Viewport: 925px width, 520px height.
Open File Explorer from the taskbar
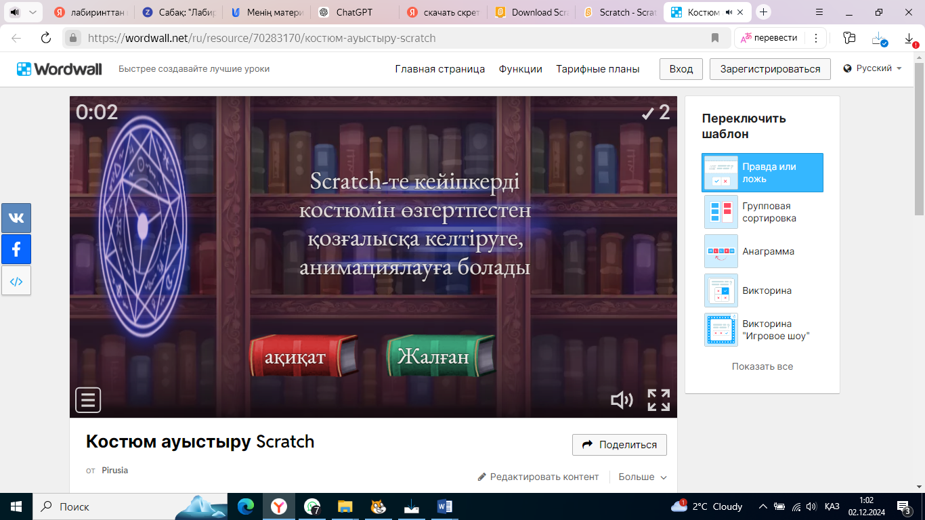[345, 506]
